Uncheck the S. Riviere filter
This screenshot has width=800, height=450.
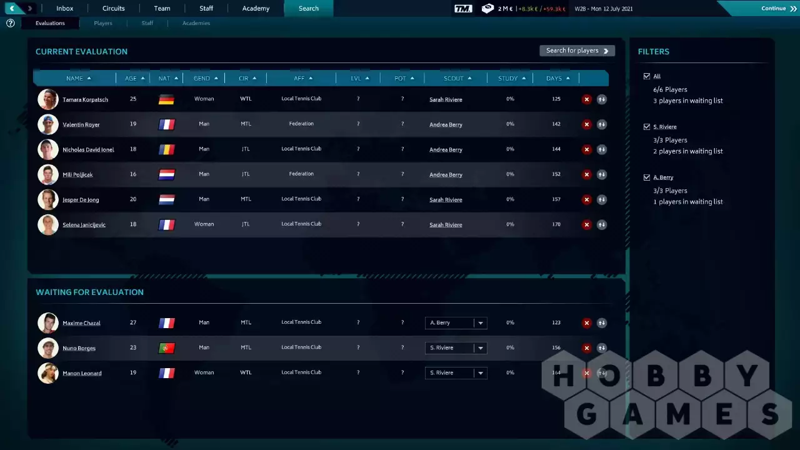pos(647,127)
